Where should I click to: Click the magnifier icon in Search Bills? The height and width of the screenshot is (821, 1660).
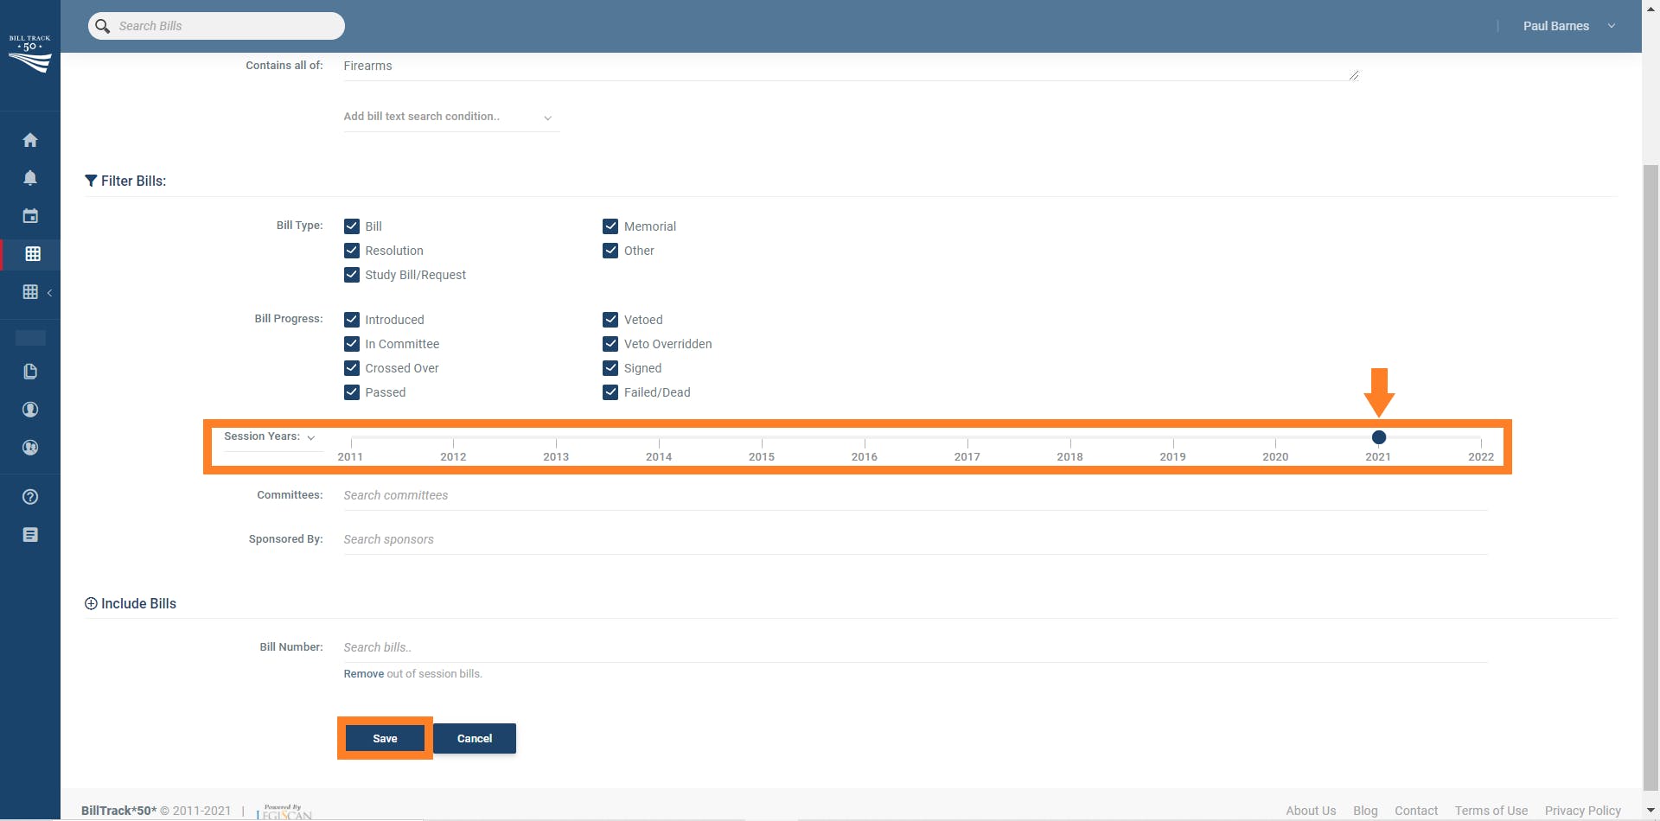click(103, 26)
